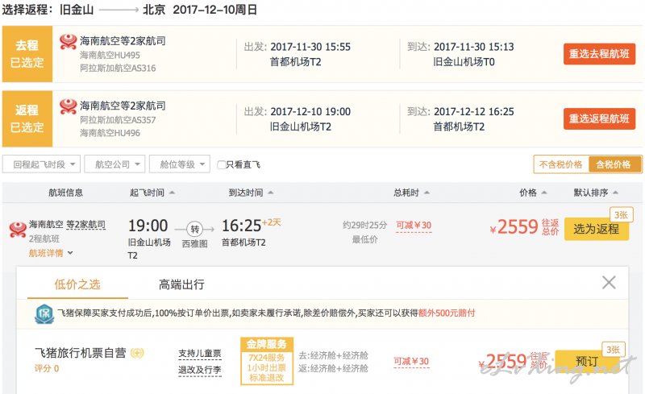This screenshot has height=394, width=645.
Task: Click 重选去程航班 button
Action: pos(599,54)
